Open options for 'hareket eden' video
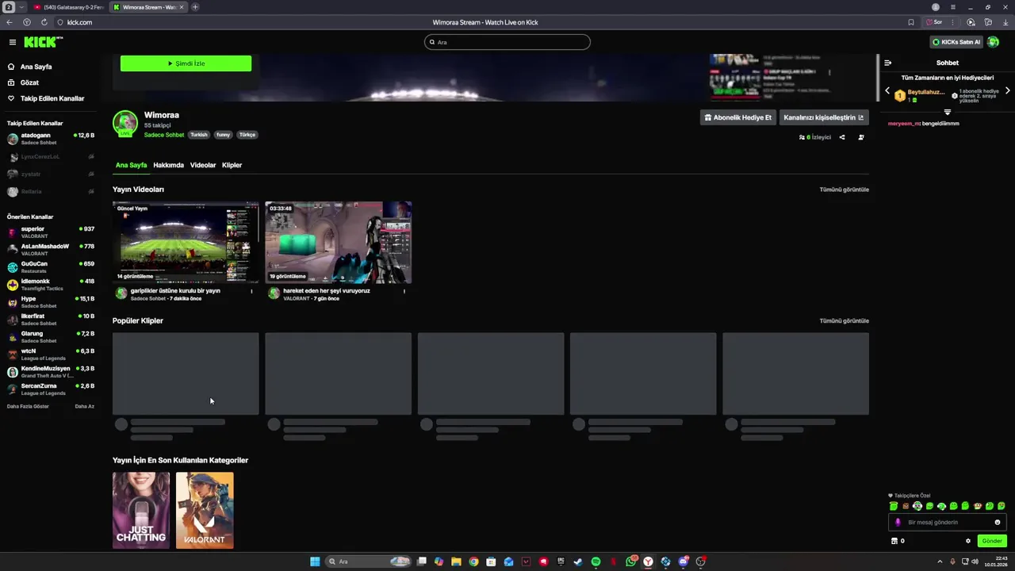 pyautogui.click(x=404, y=291)
